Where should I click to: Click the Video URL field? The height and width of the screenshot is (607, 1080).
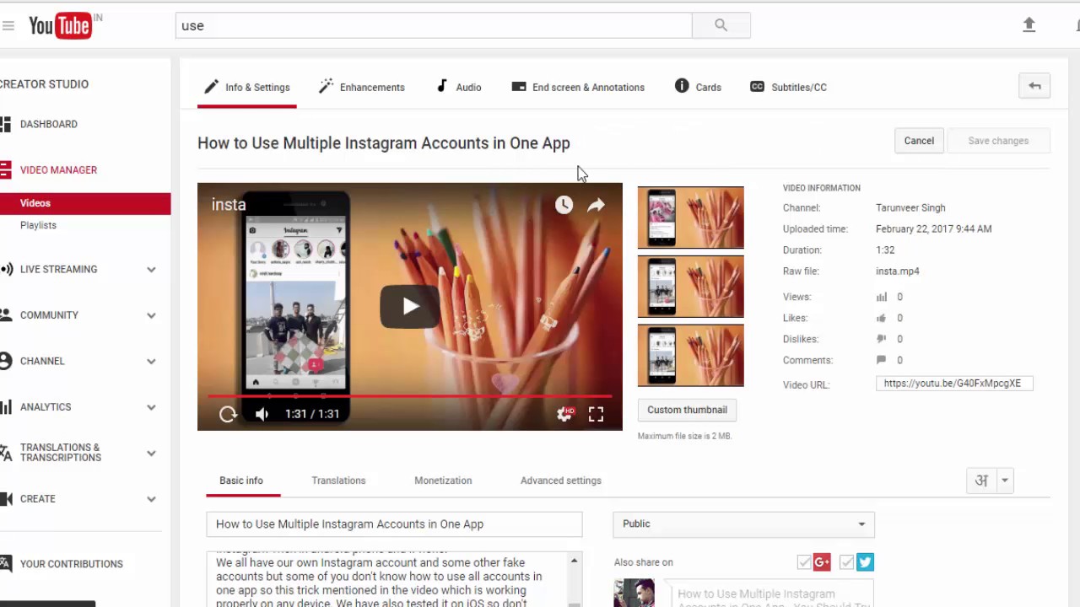[x=954, y=384]
